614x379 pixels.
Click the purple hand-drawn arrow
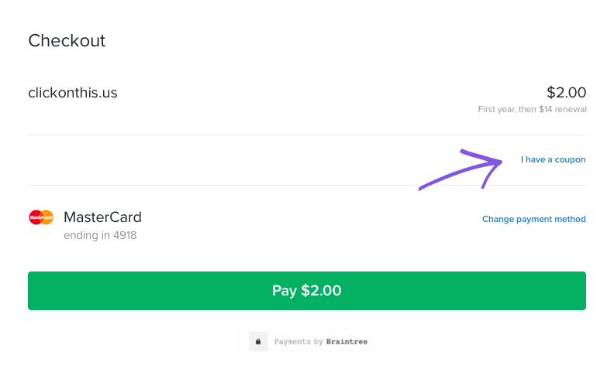coord(461,169)
